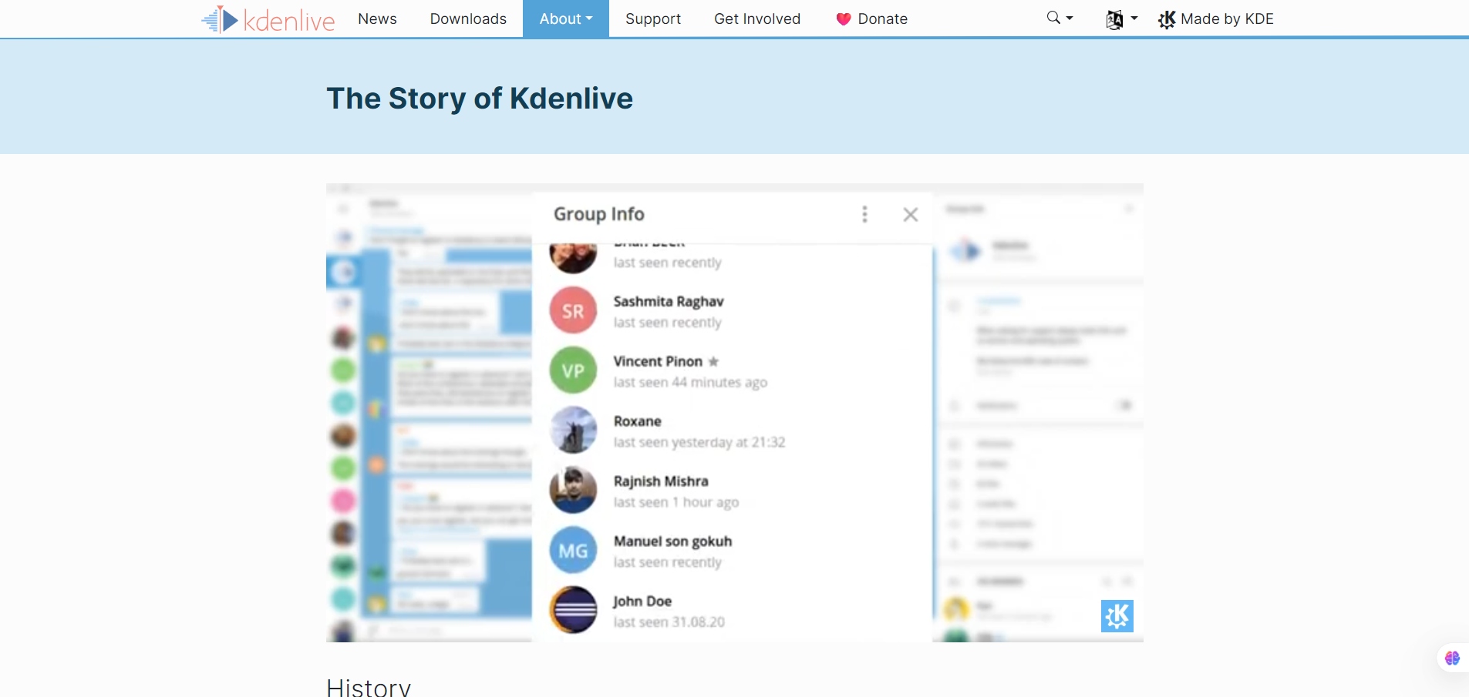Select the Support menu item
The width and height of the screenshot is (1469, 697).
click(652, 18)
